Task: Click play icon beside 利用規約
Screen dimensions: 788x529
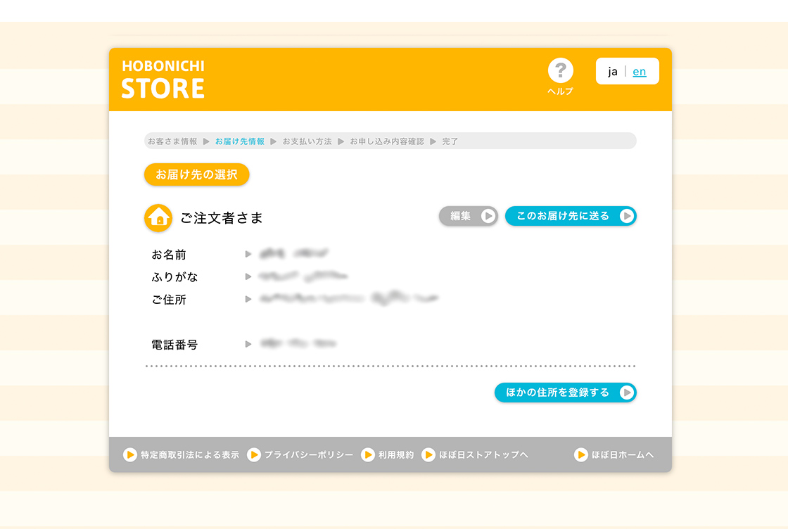Action: pos(368,455)
